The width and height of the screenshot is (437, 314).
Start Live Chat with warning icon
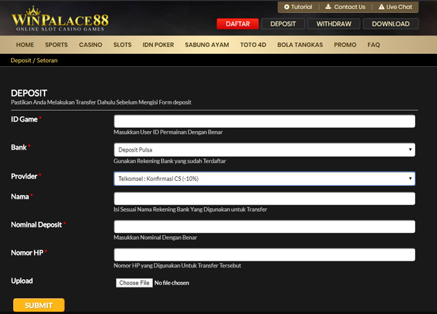395,7
